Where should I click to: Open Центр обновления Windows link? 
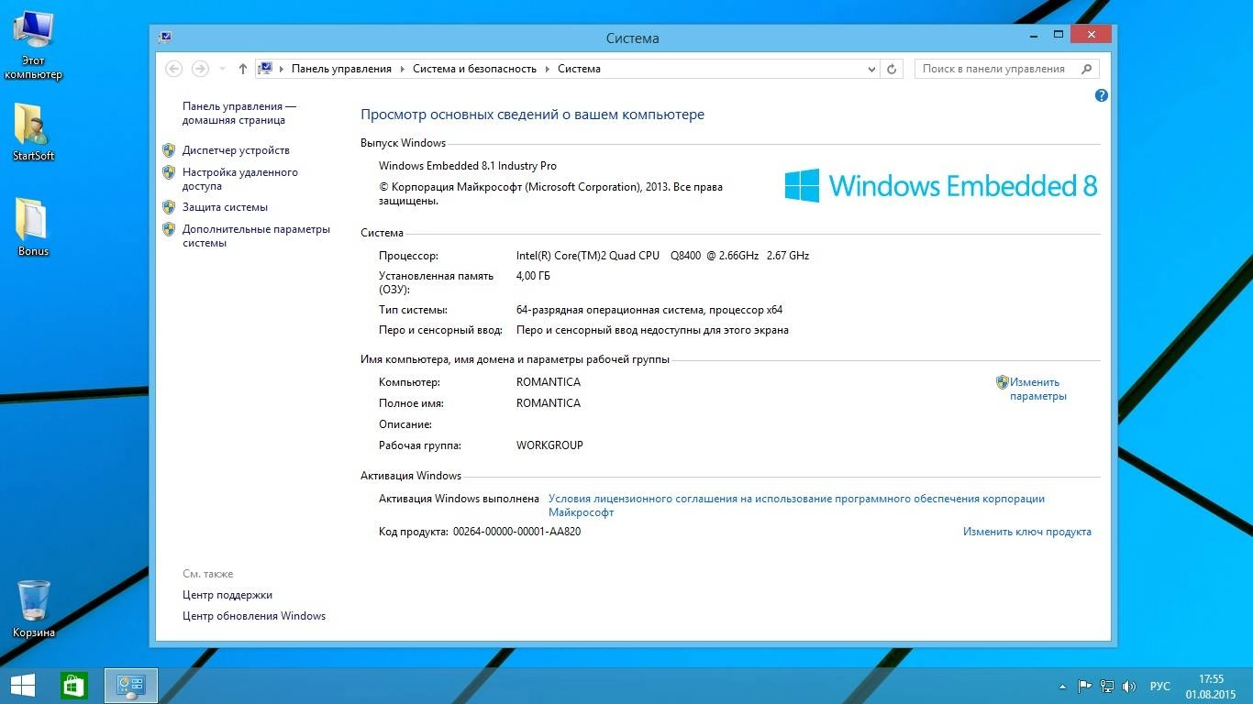click(x=254, y=616)
